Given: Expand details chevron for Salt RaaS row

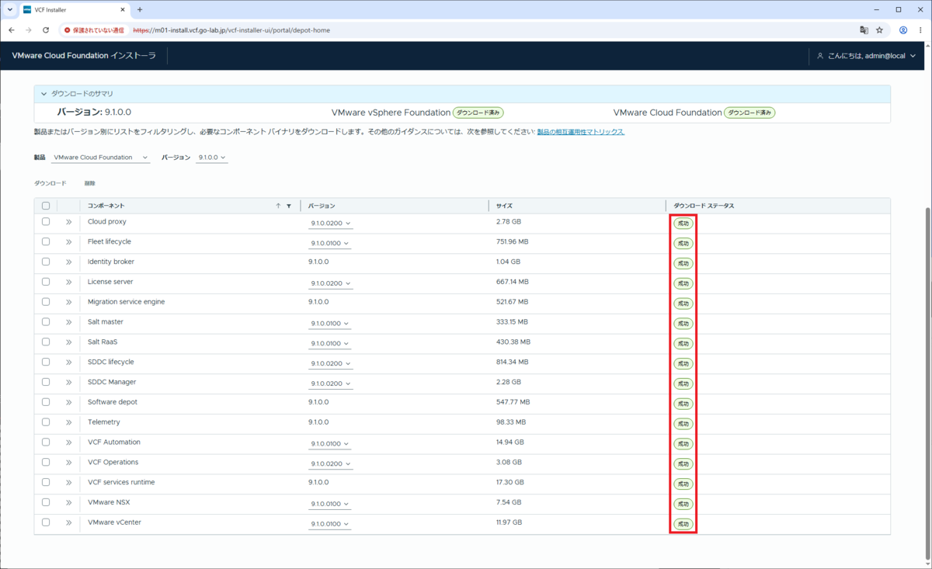Looking at the screenshot, I should [68, 342].
